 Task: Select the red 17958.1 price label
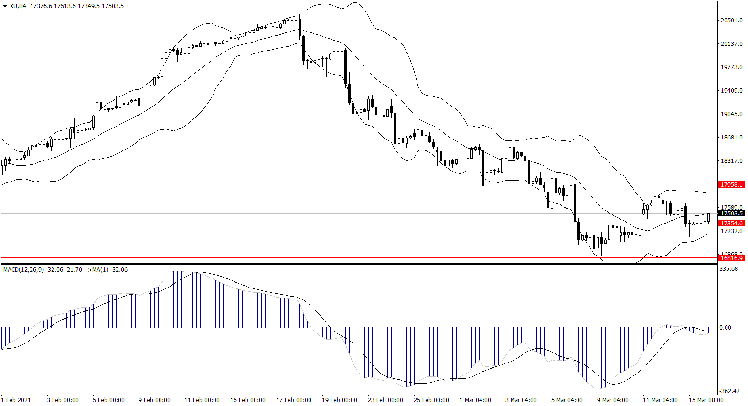coord(731,184)
